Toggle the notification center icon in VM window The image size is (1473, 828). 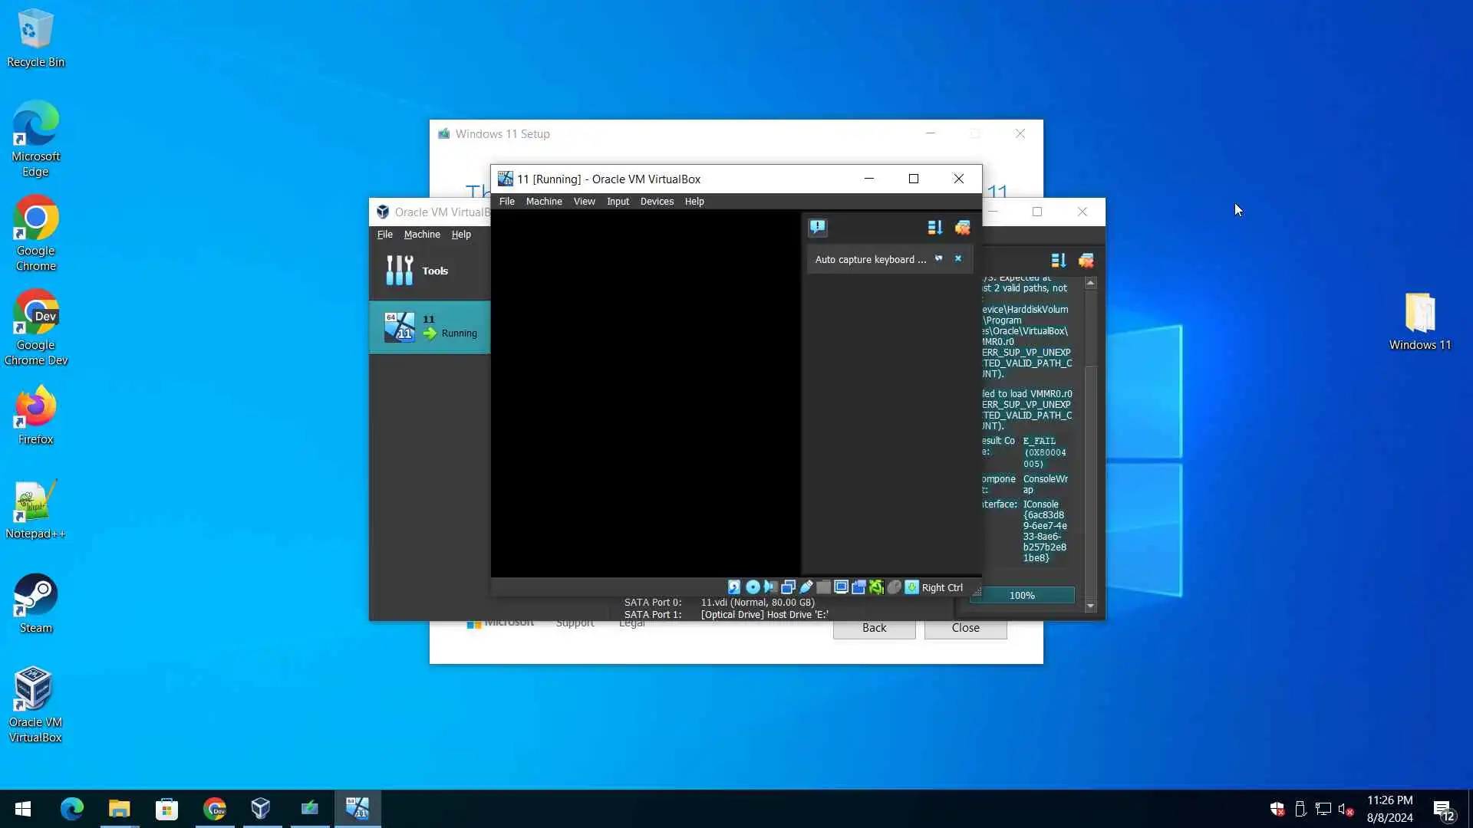pyautogui.click(x=817, y=227)
